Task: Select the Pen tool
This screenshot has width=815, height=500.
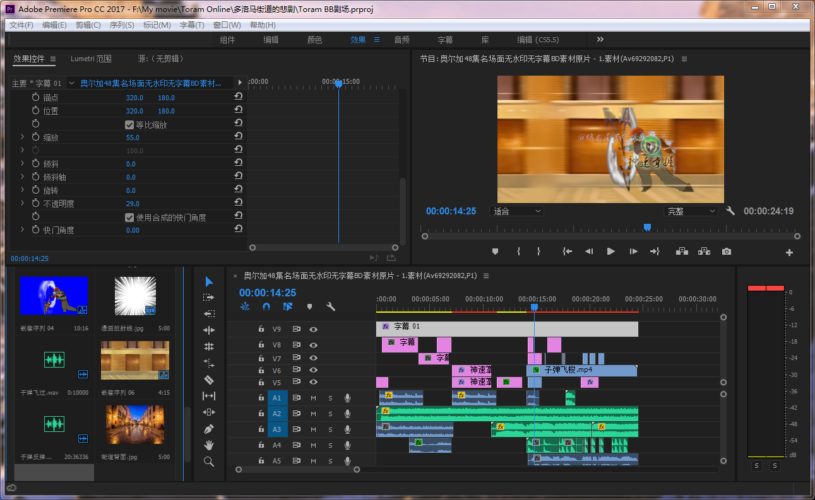Action: pyautogui.click(x=209, y=429)
